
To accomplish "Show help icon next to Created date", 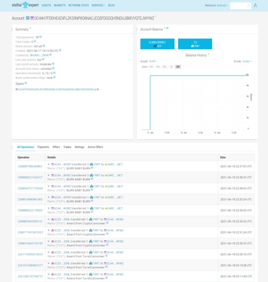I will pos(60,50).
